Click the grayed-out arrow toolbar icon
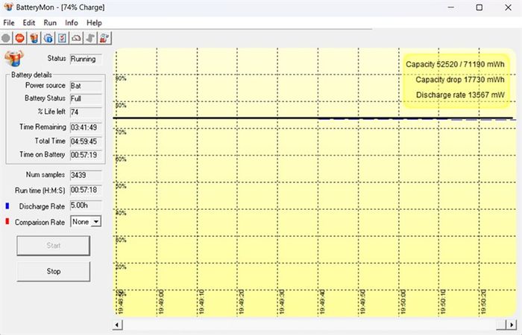 pos(89,37)
